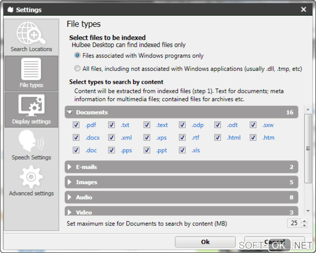The height and width of the screenshot is (253, 316).
Task: Click the .pdf extension link
Action: [91, 125]
